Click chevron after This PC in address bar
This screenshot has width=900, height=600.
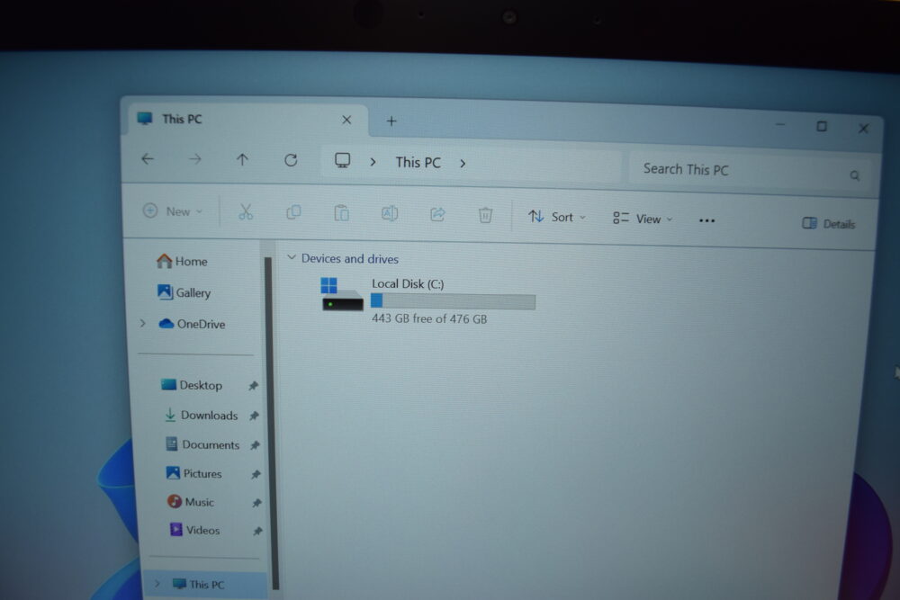[x=463, y=164]
